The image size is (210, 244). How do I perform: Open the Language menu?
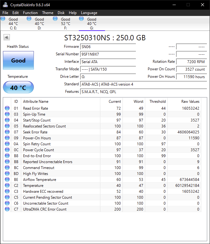point(89,13)
